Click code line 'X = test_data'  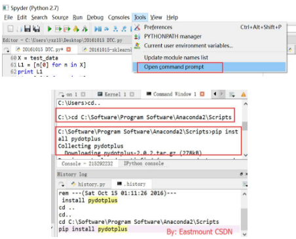coord(38,58)
